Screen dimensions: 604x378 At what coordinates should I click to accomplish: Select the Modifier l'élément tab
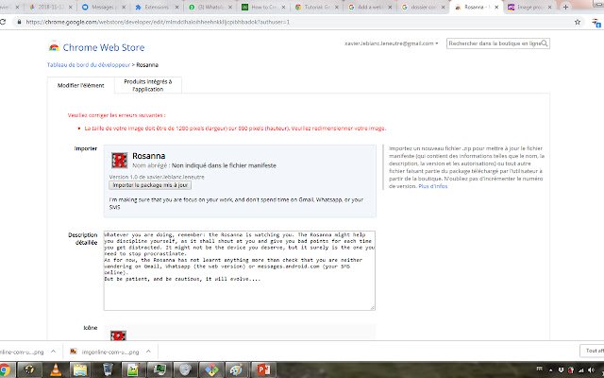pyautogui.click(x=81, y=85)
